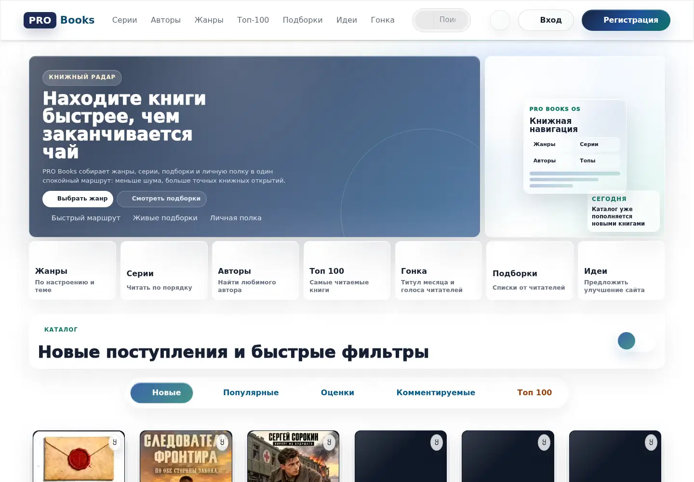The image size is (694, 482).
Task: Click the КНИЖНЫЙ РАДАР badge
Action: point(82,78)
